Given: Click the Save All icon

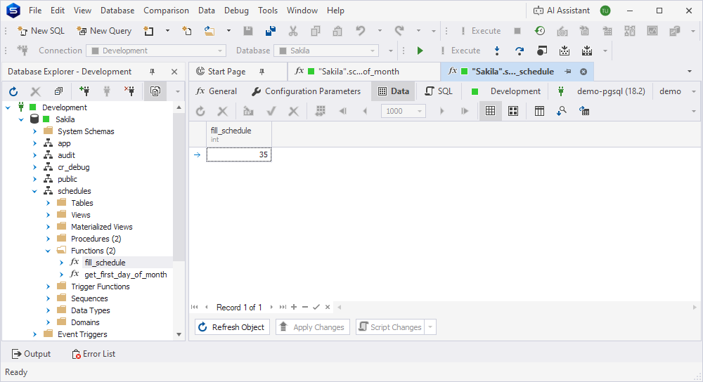Looking at the screenshot, I should pyautogui.click(x=271, y=31).
